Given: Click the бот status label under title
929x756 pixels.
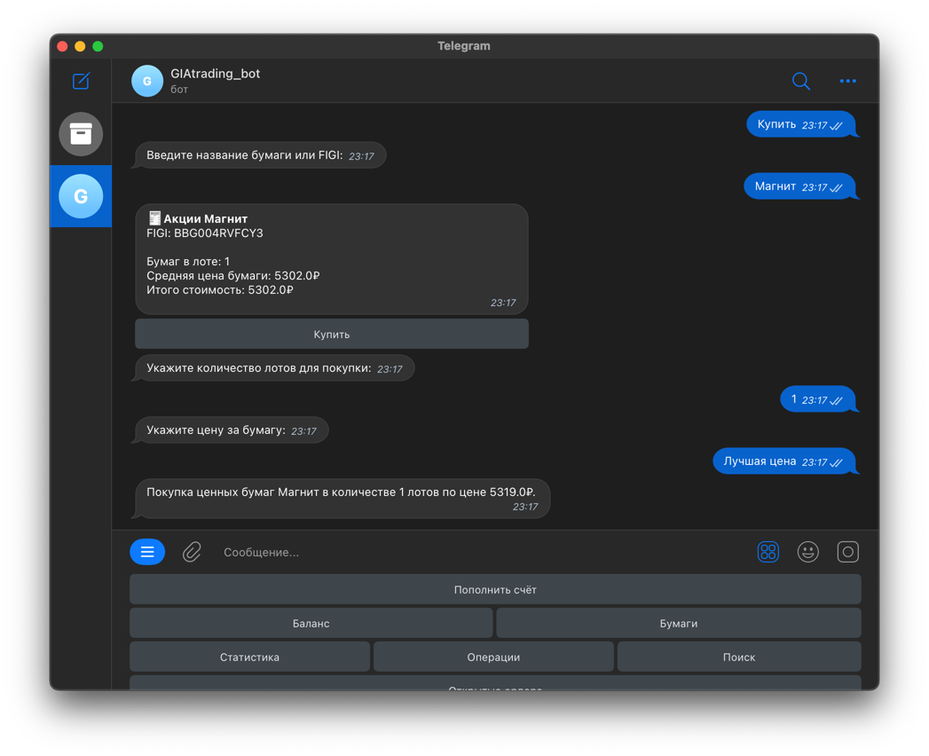Looking at the screenshot, I should coord(179,90).
